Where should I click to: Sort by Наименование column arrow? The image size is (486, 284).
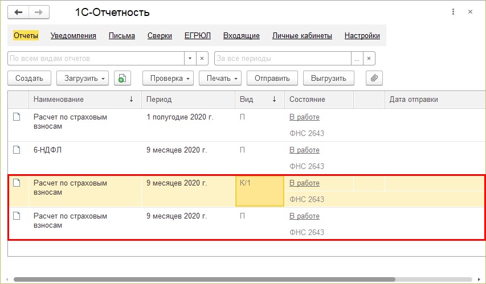pyautogui.click(x=132, y=99)
